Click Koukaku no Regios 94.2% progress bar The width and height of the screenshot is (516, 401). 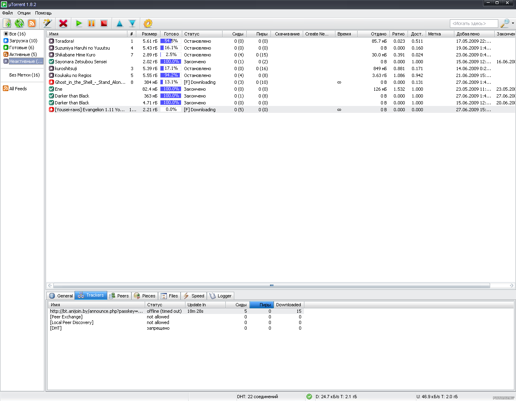click(171, 75)
